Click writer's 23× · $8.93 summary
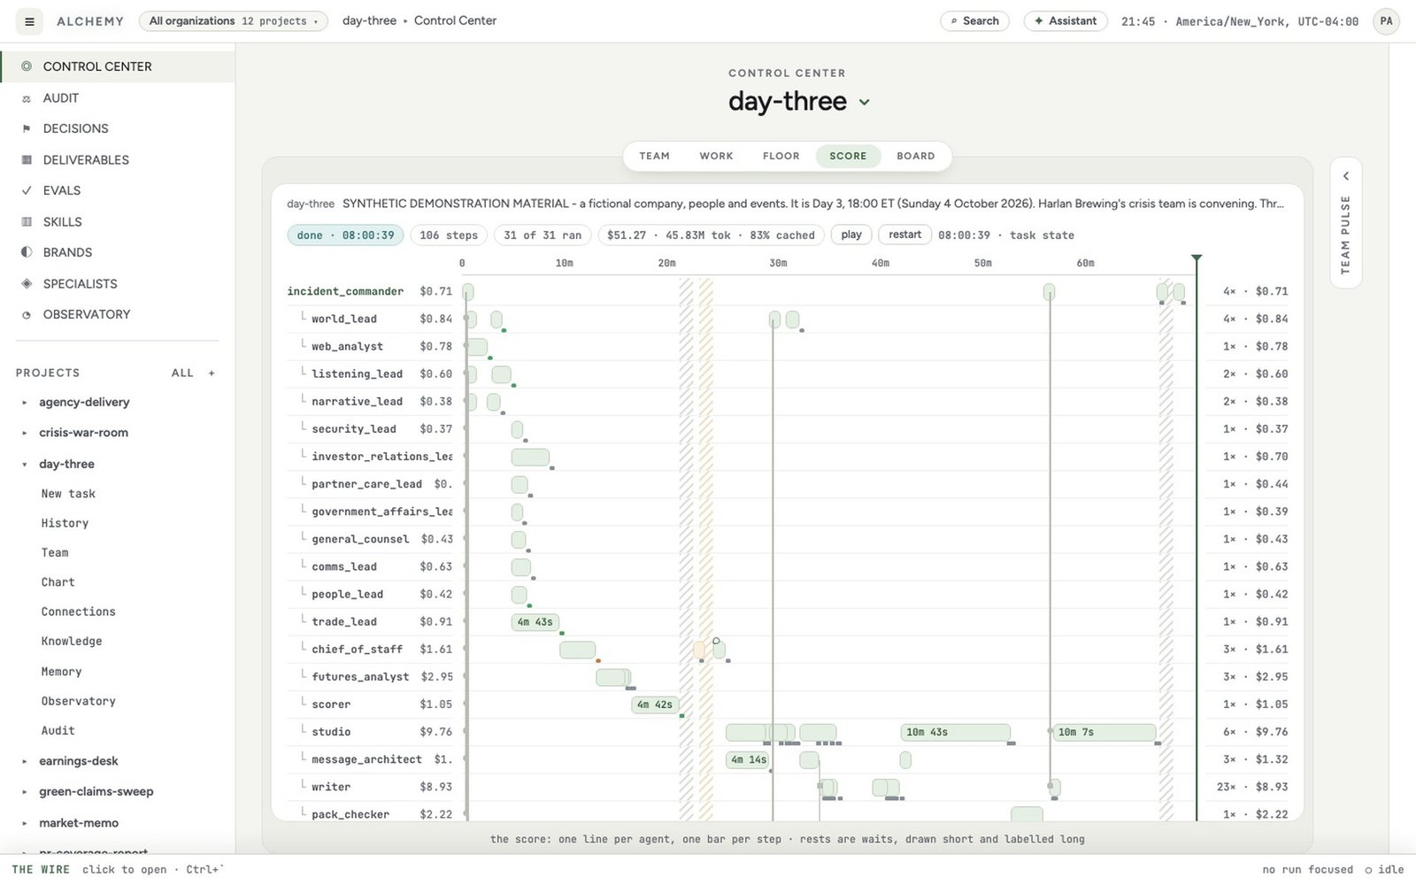Viewport: 1416px width, 885px height. click(x=1252, y=788)
